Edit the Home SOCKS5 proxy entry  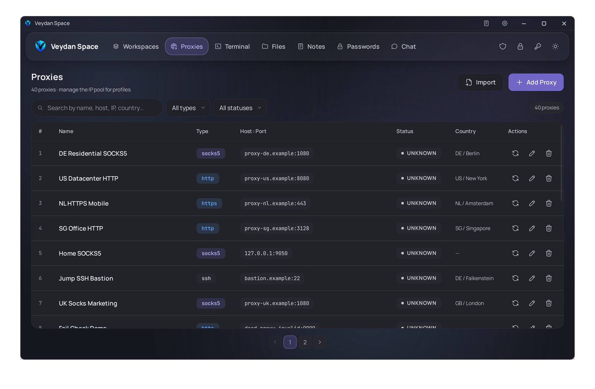532,253
